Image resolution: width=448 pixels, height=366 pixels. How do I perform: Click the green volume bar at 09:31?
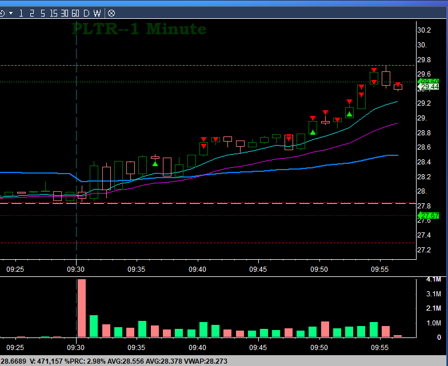pyautogui.click(x=94, y=326)
